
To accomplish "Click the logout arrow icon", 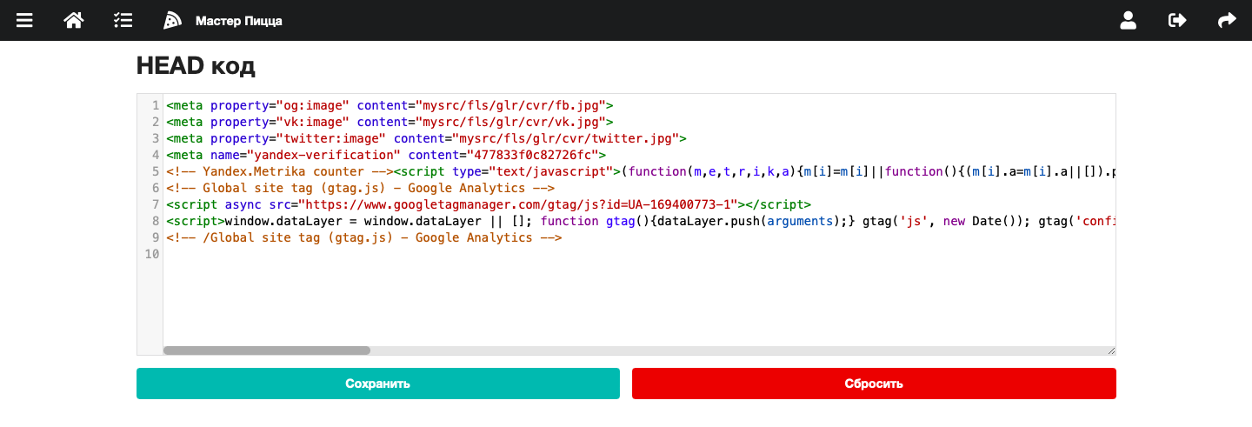I will coord(1177,20).
